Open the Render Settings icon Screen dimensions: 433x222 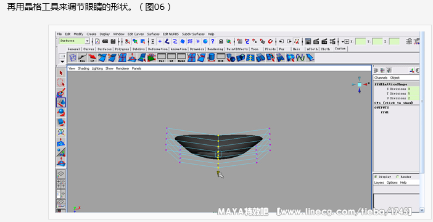332,41
